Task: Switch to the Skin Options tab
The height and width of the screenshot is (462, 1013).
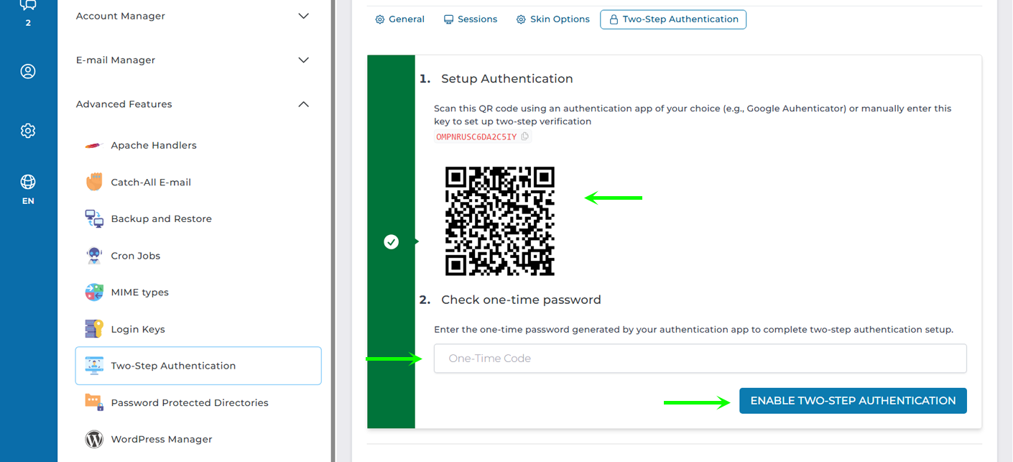Action: tap(552, 19)
